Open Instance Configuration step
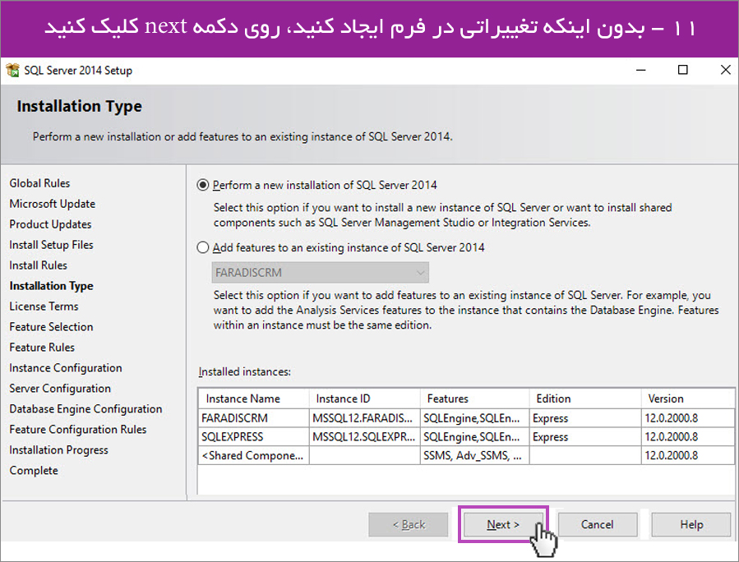 (x=66, y=368)
